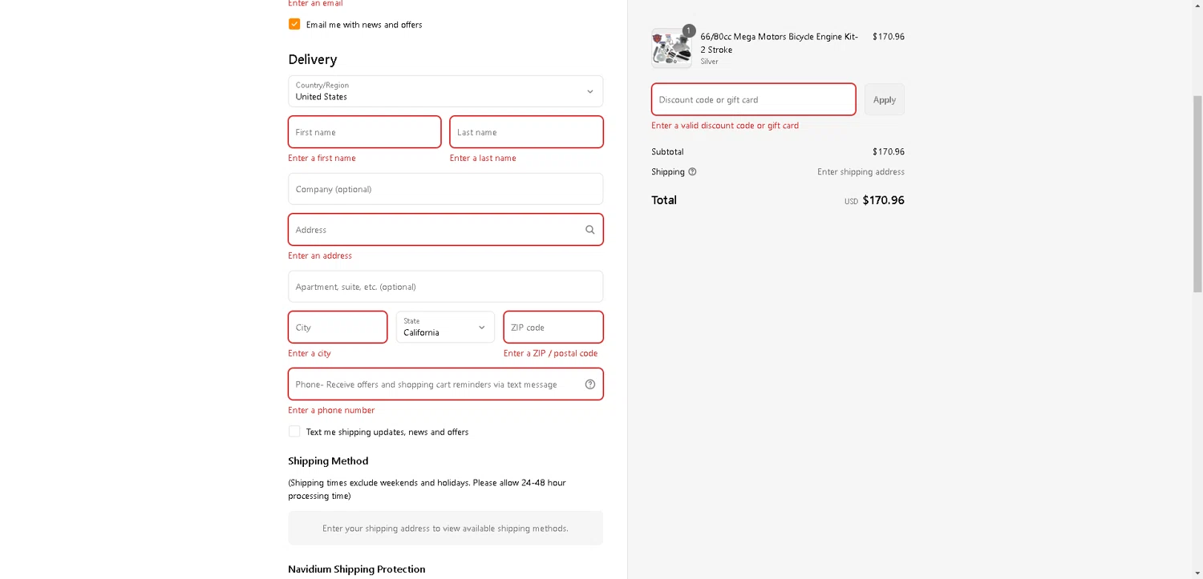The height and width of the screenshot is (579, 1203).
Task: Click the address search magnifier icon
Action: point(590,230)
